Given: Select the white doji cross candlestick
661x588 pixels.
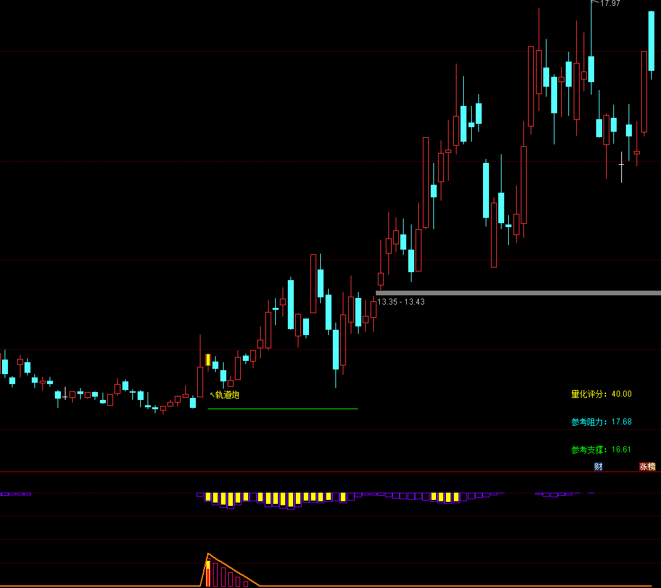Looking at the screenshot, I should coord(621,164).
